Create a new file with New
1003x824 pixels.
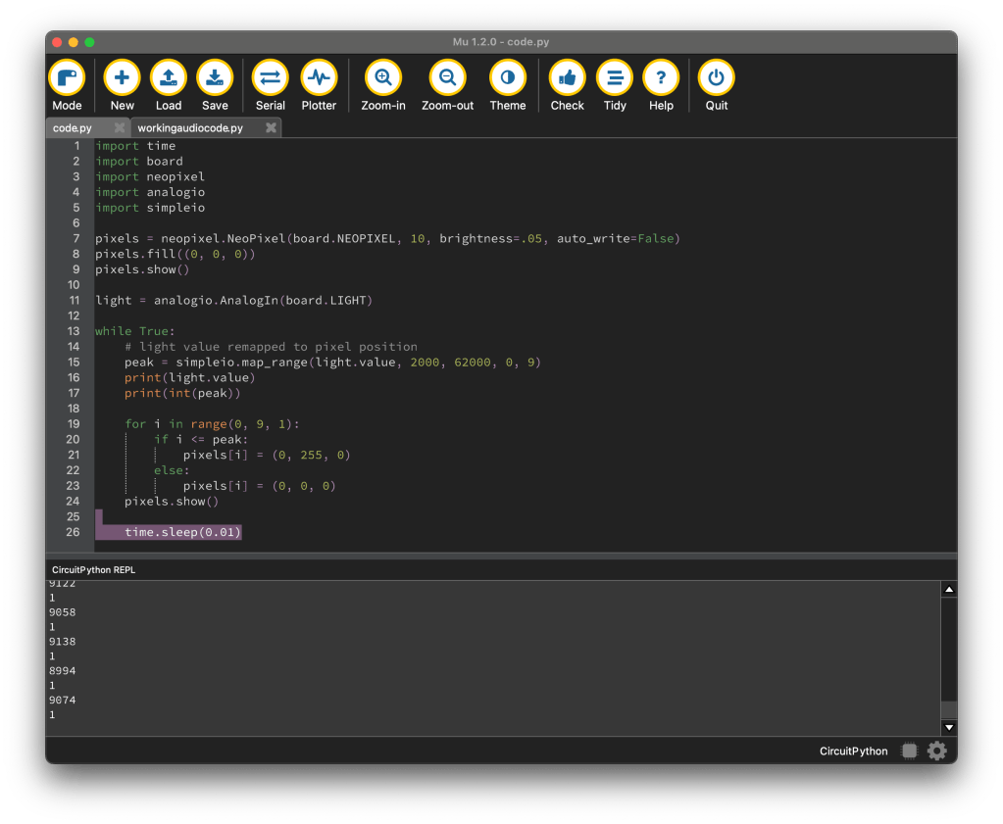[122, 78]
